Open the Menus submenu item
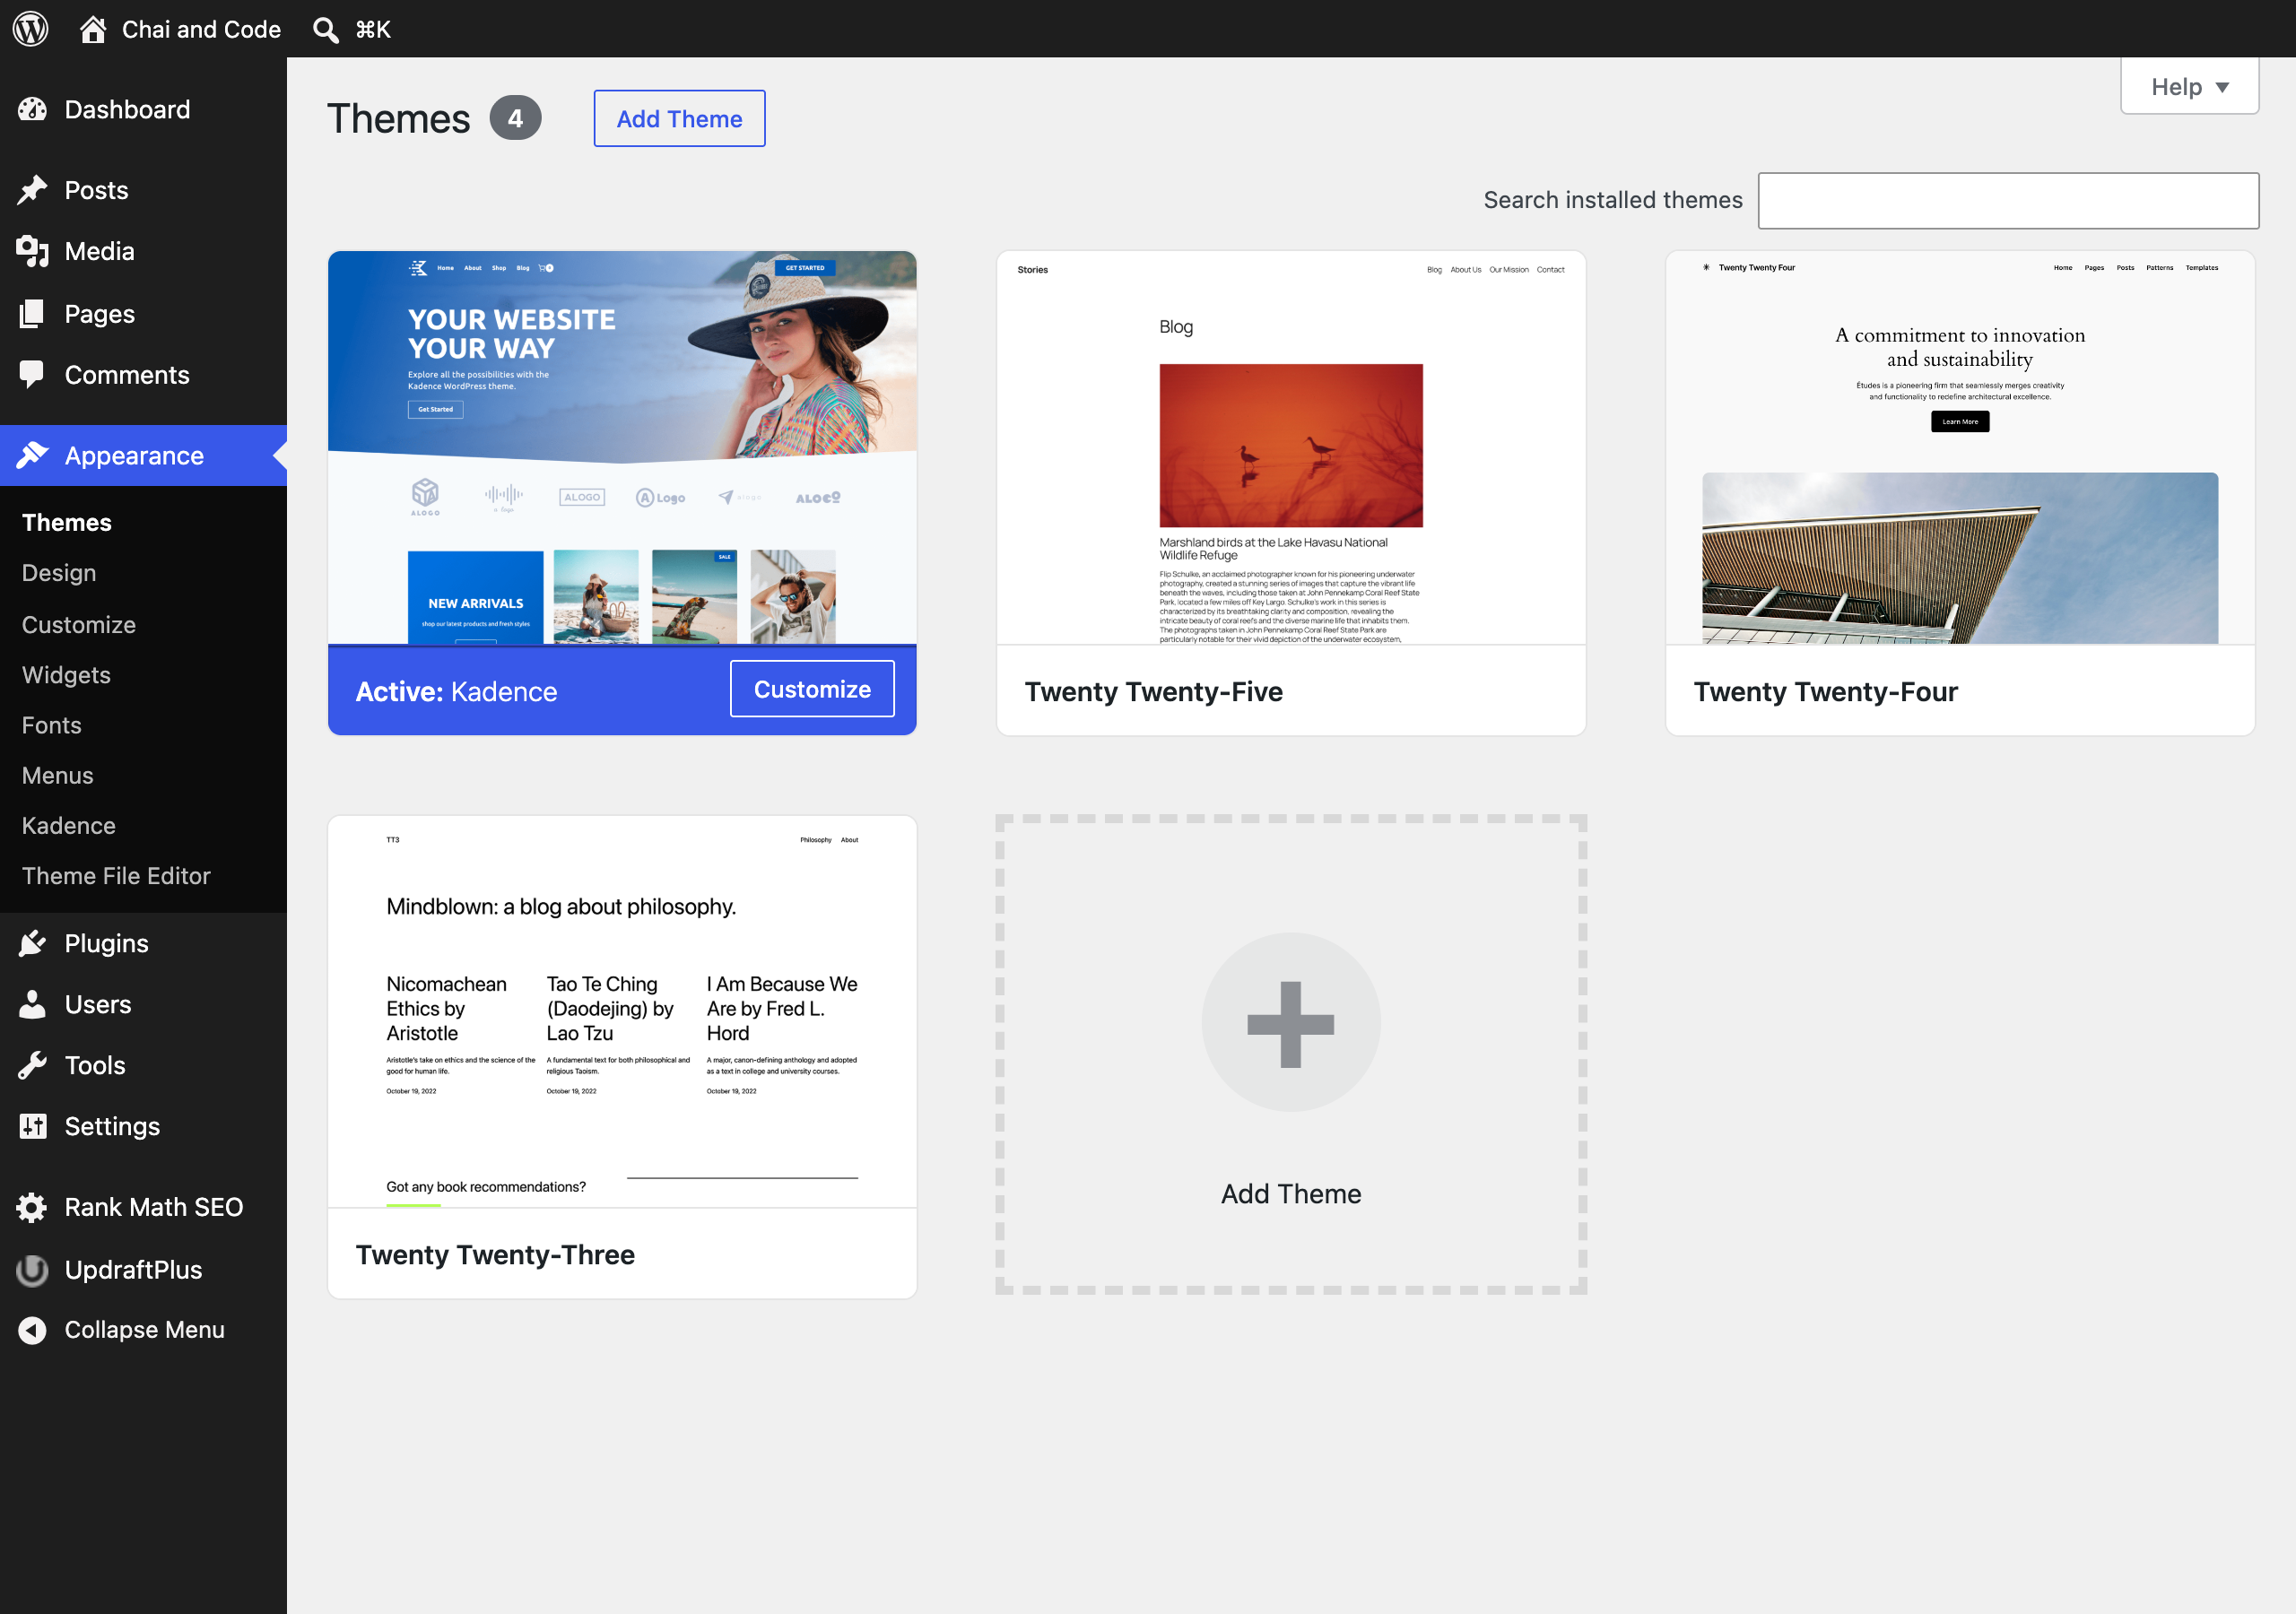Screen dimensions: 2296x1614 click(x=58, y=774)
